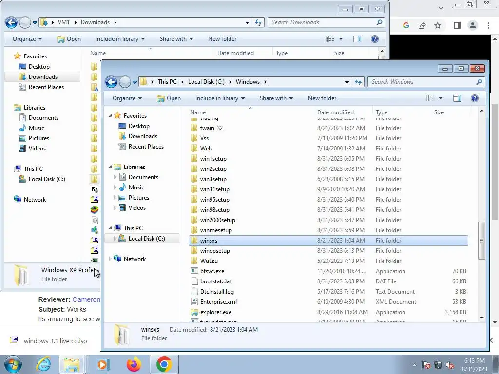Image resolution: width=499 pixels, height=374 pixels.
Task: Open Chrome three-dot menu
Action: point(488,25)
